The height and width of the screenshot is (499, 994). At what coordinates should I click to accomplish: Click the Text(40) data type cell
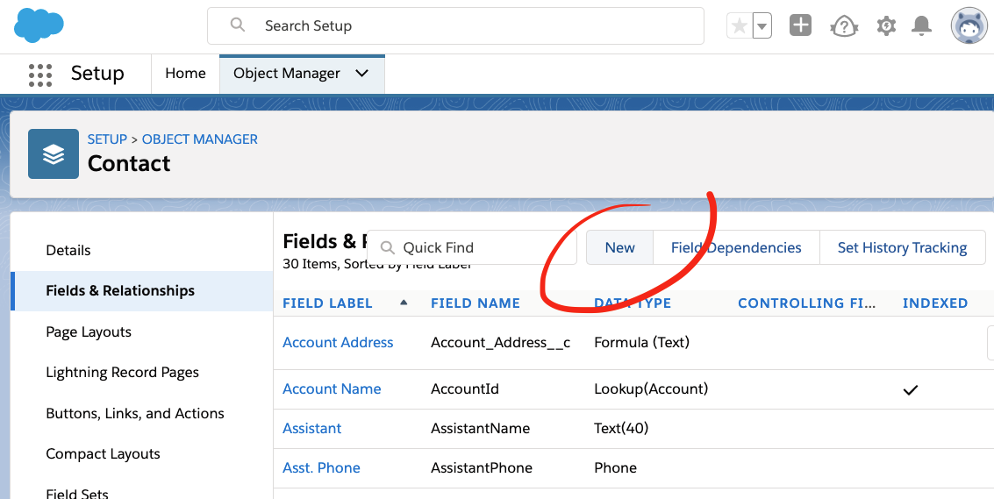coord(621,429)
